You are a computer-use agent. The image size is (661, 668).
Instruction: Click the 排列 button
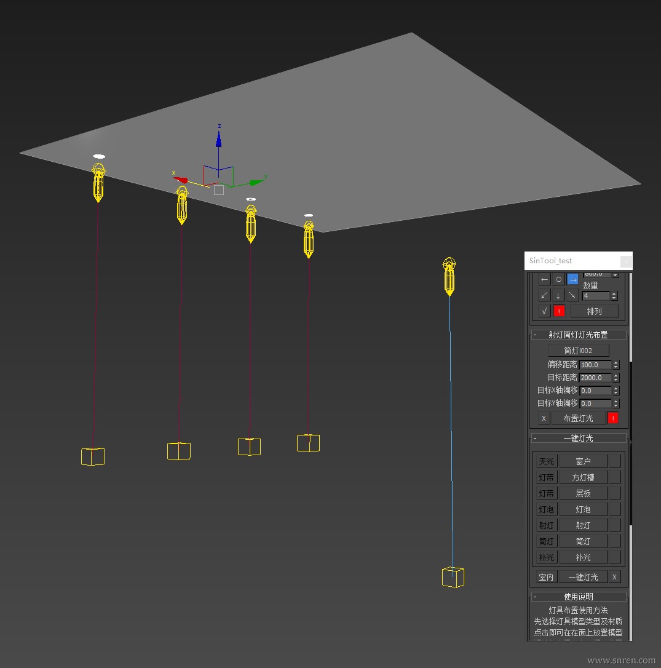point(594,311)
